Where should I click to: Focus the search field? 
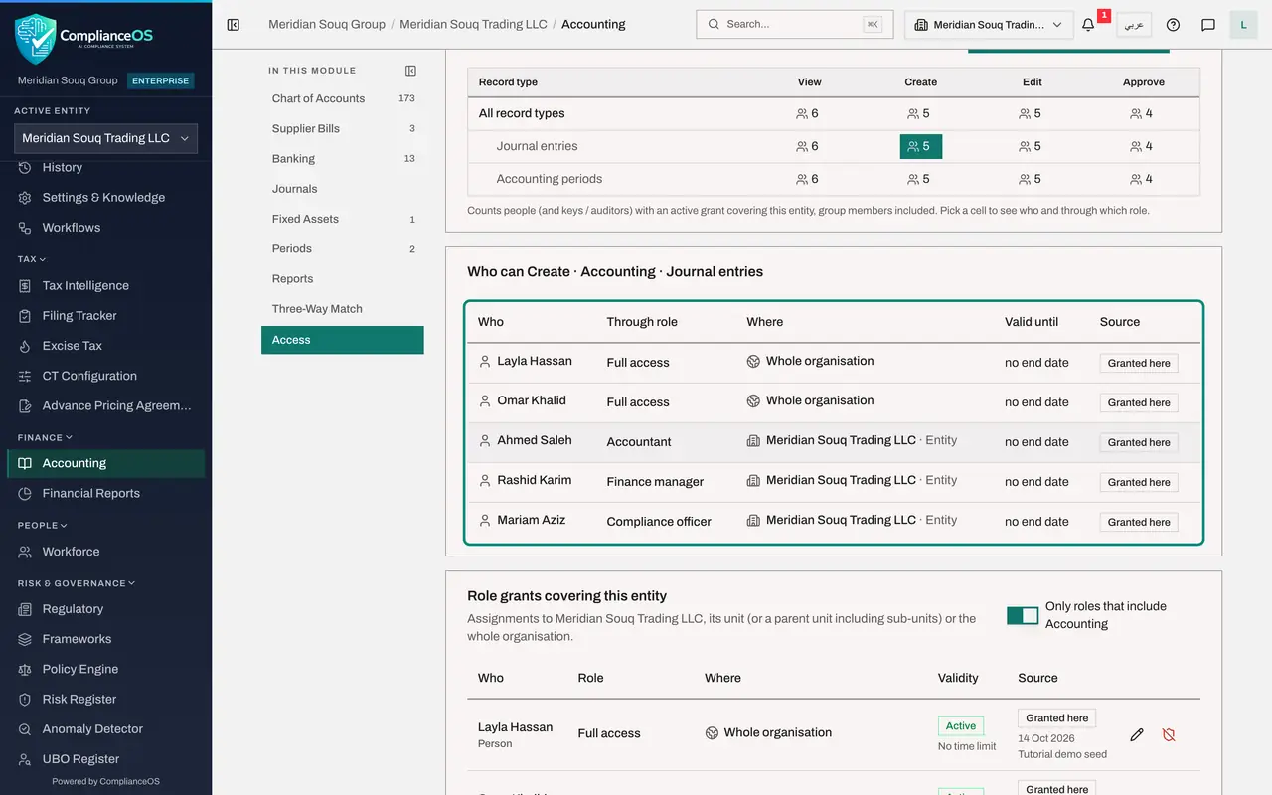point(795,24)
